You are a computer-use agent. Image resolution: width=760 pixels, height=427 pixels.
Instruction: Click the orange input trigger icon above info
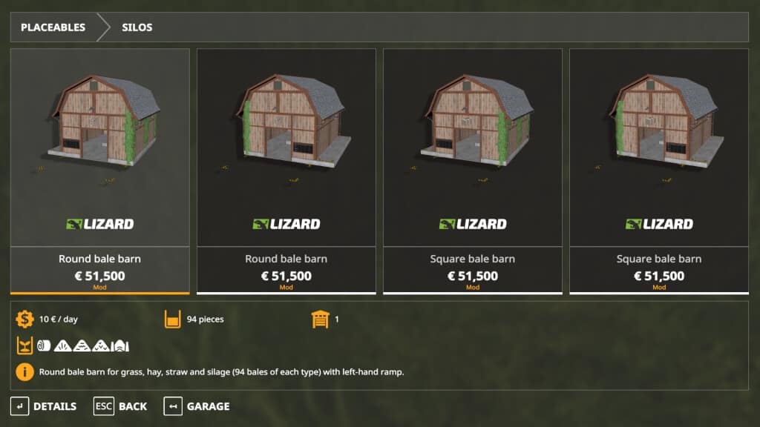tap(24, 345)
